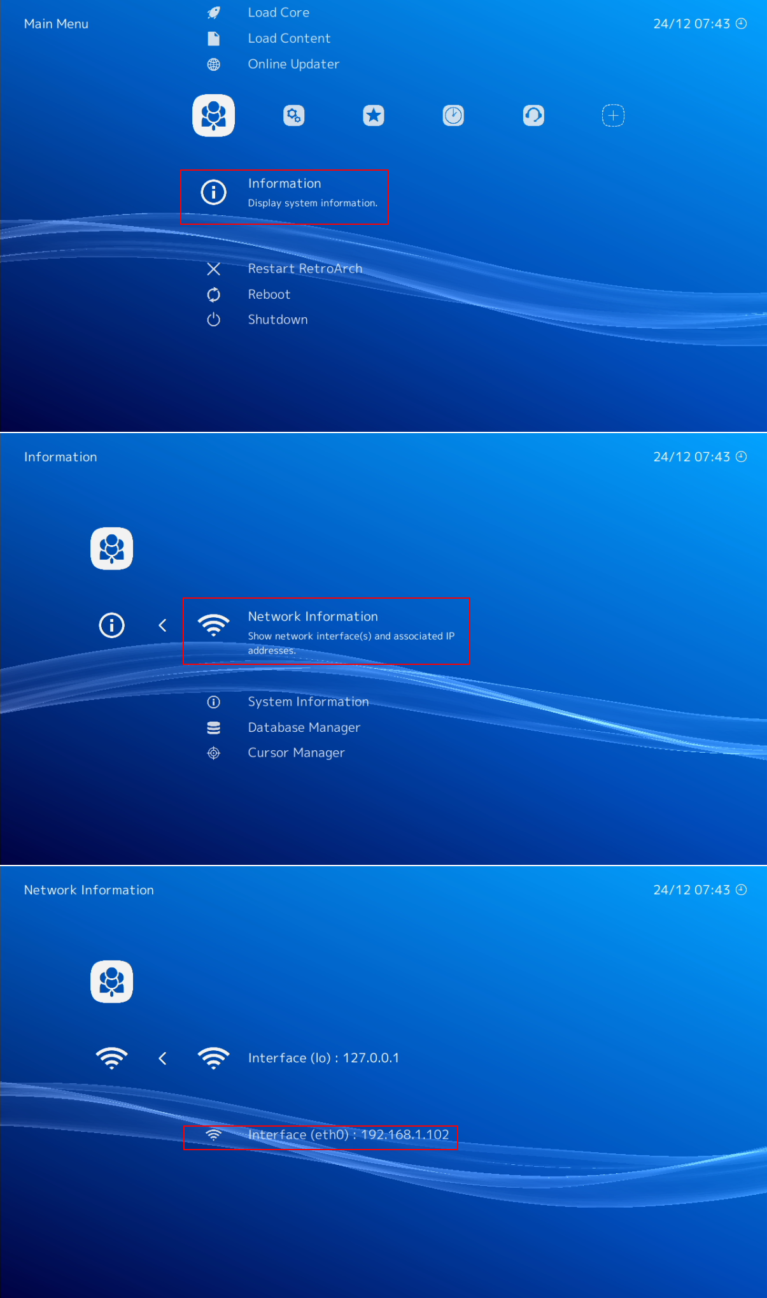Click the small info icon beside System Information
Screen dimensions: 767x1298
coord(214,702)
